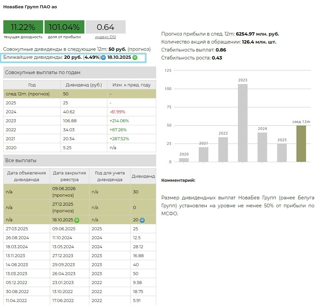The height and width of the screenshot is (306, 317).
Task: Click 'Дата закрытия реестра' column header
Action: click(69, 176)
